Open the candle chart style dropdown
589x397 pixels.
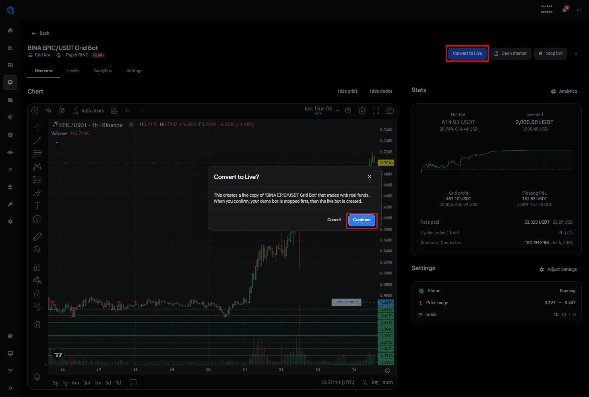point(62,111)
